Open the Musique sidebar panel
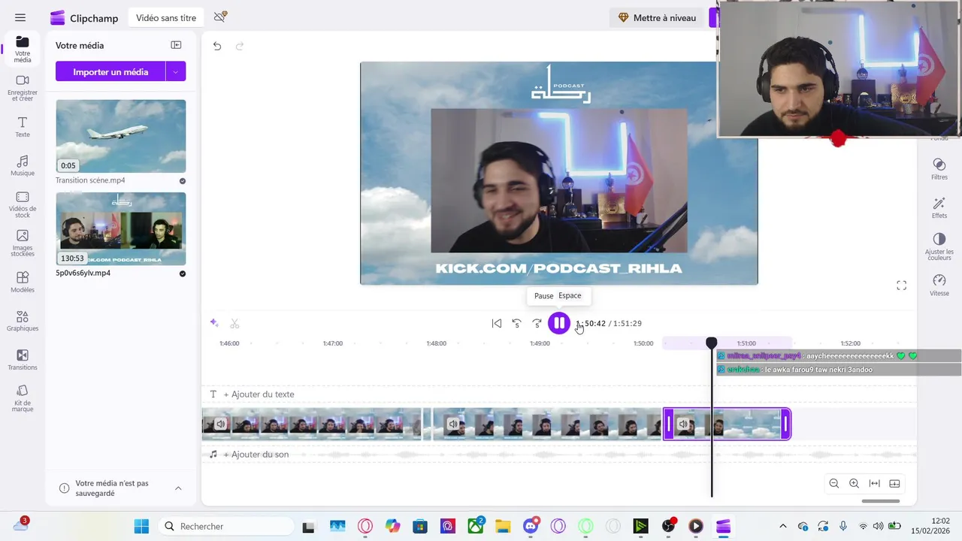The width and height of the screenshot is (962, 541). (23, 165)
